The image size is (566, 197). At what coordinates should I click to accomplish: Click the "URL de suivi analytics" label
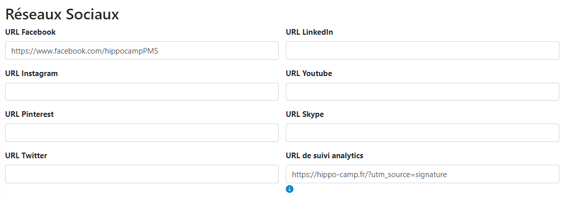click(325, 156)
